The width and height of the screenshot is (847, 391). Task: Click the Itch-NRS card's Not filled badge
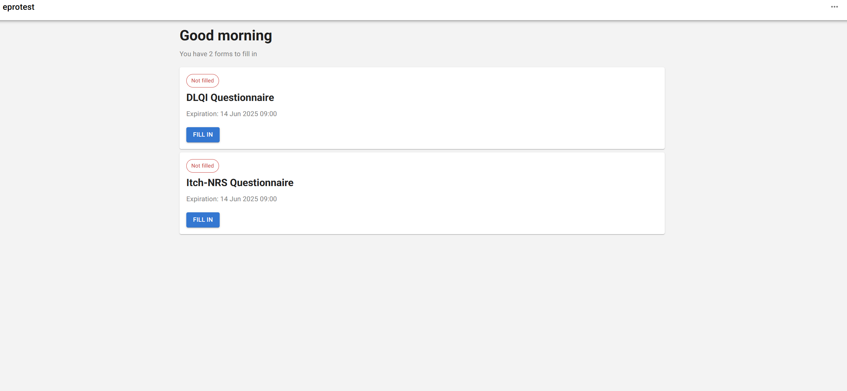coord(202,166)
